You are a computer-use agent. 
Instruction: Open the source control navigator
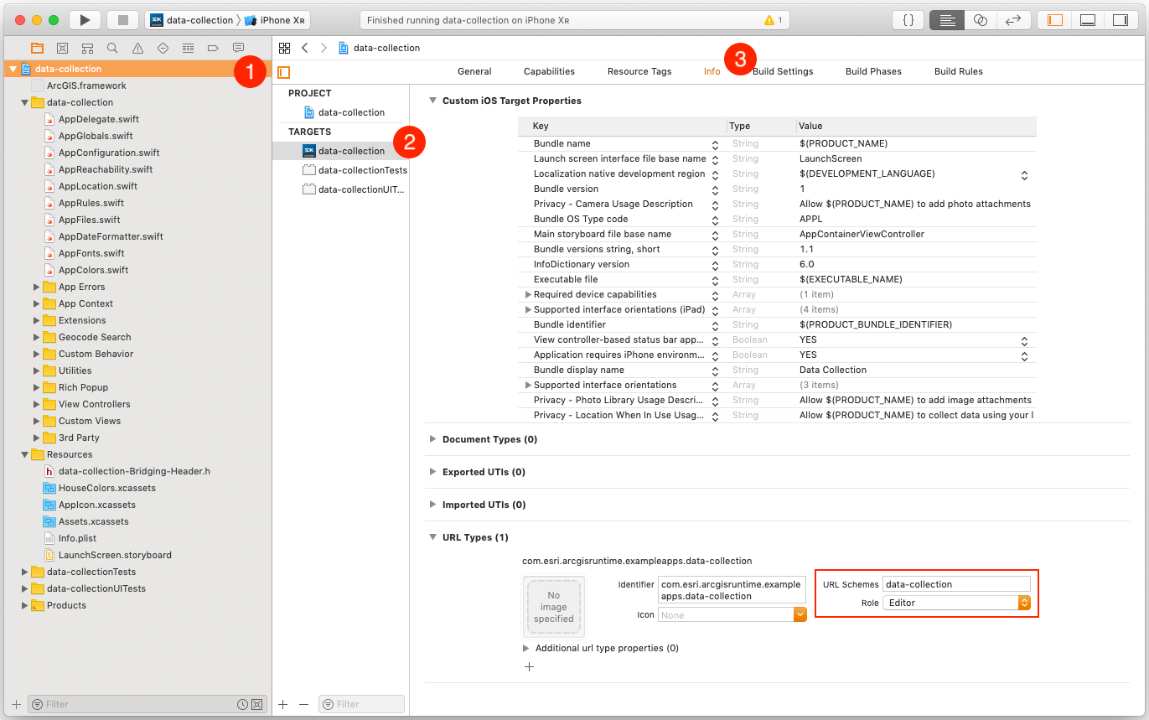(x=62, y=48)
